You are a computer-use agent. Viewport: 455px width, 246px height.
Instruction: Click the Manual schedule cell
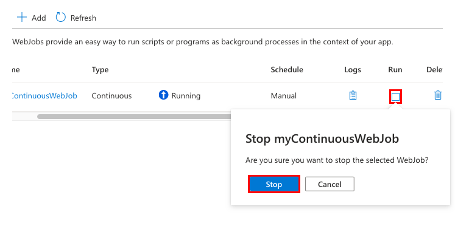283,96
